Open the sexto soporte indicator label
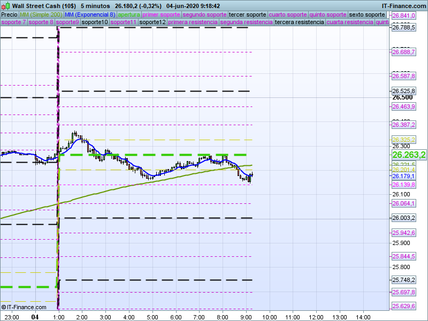 click(x=367, y=14)
